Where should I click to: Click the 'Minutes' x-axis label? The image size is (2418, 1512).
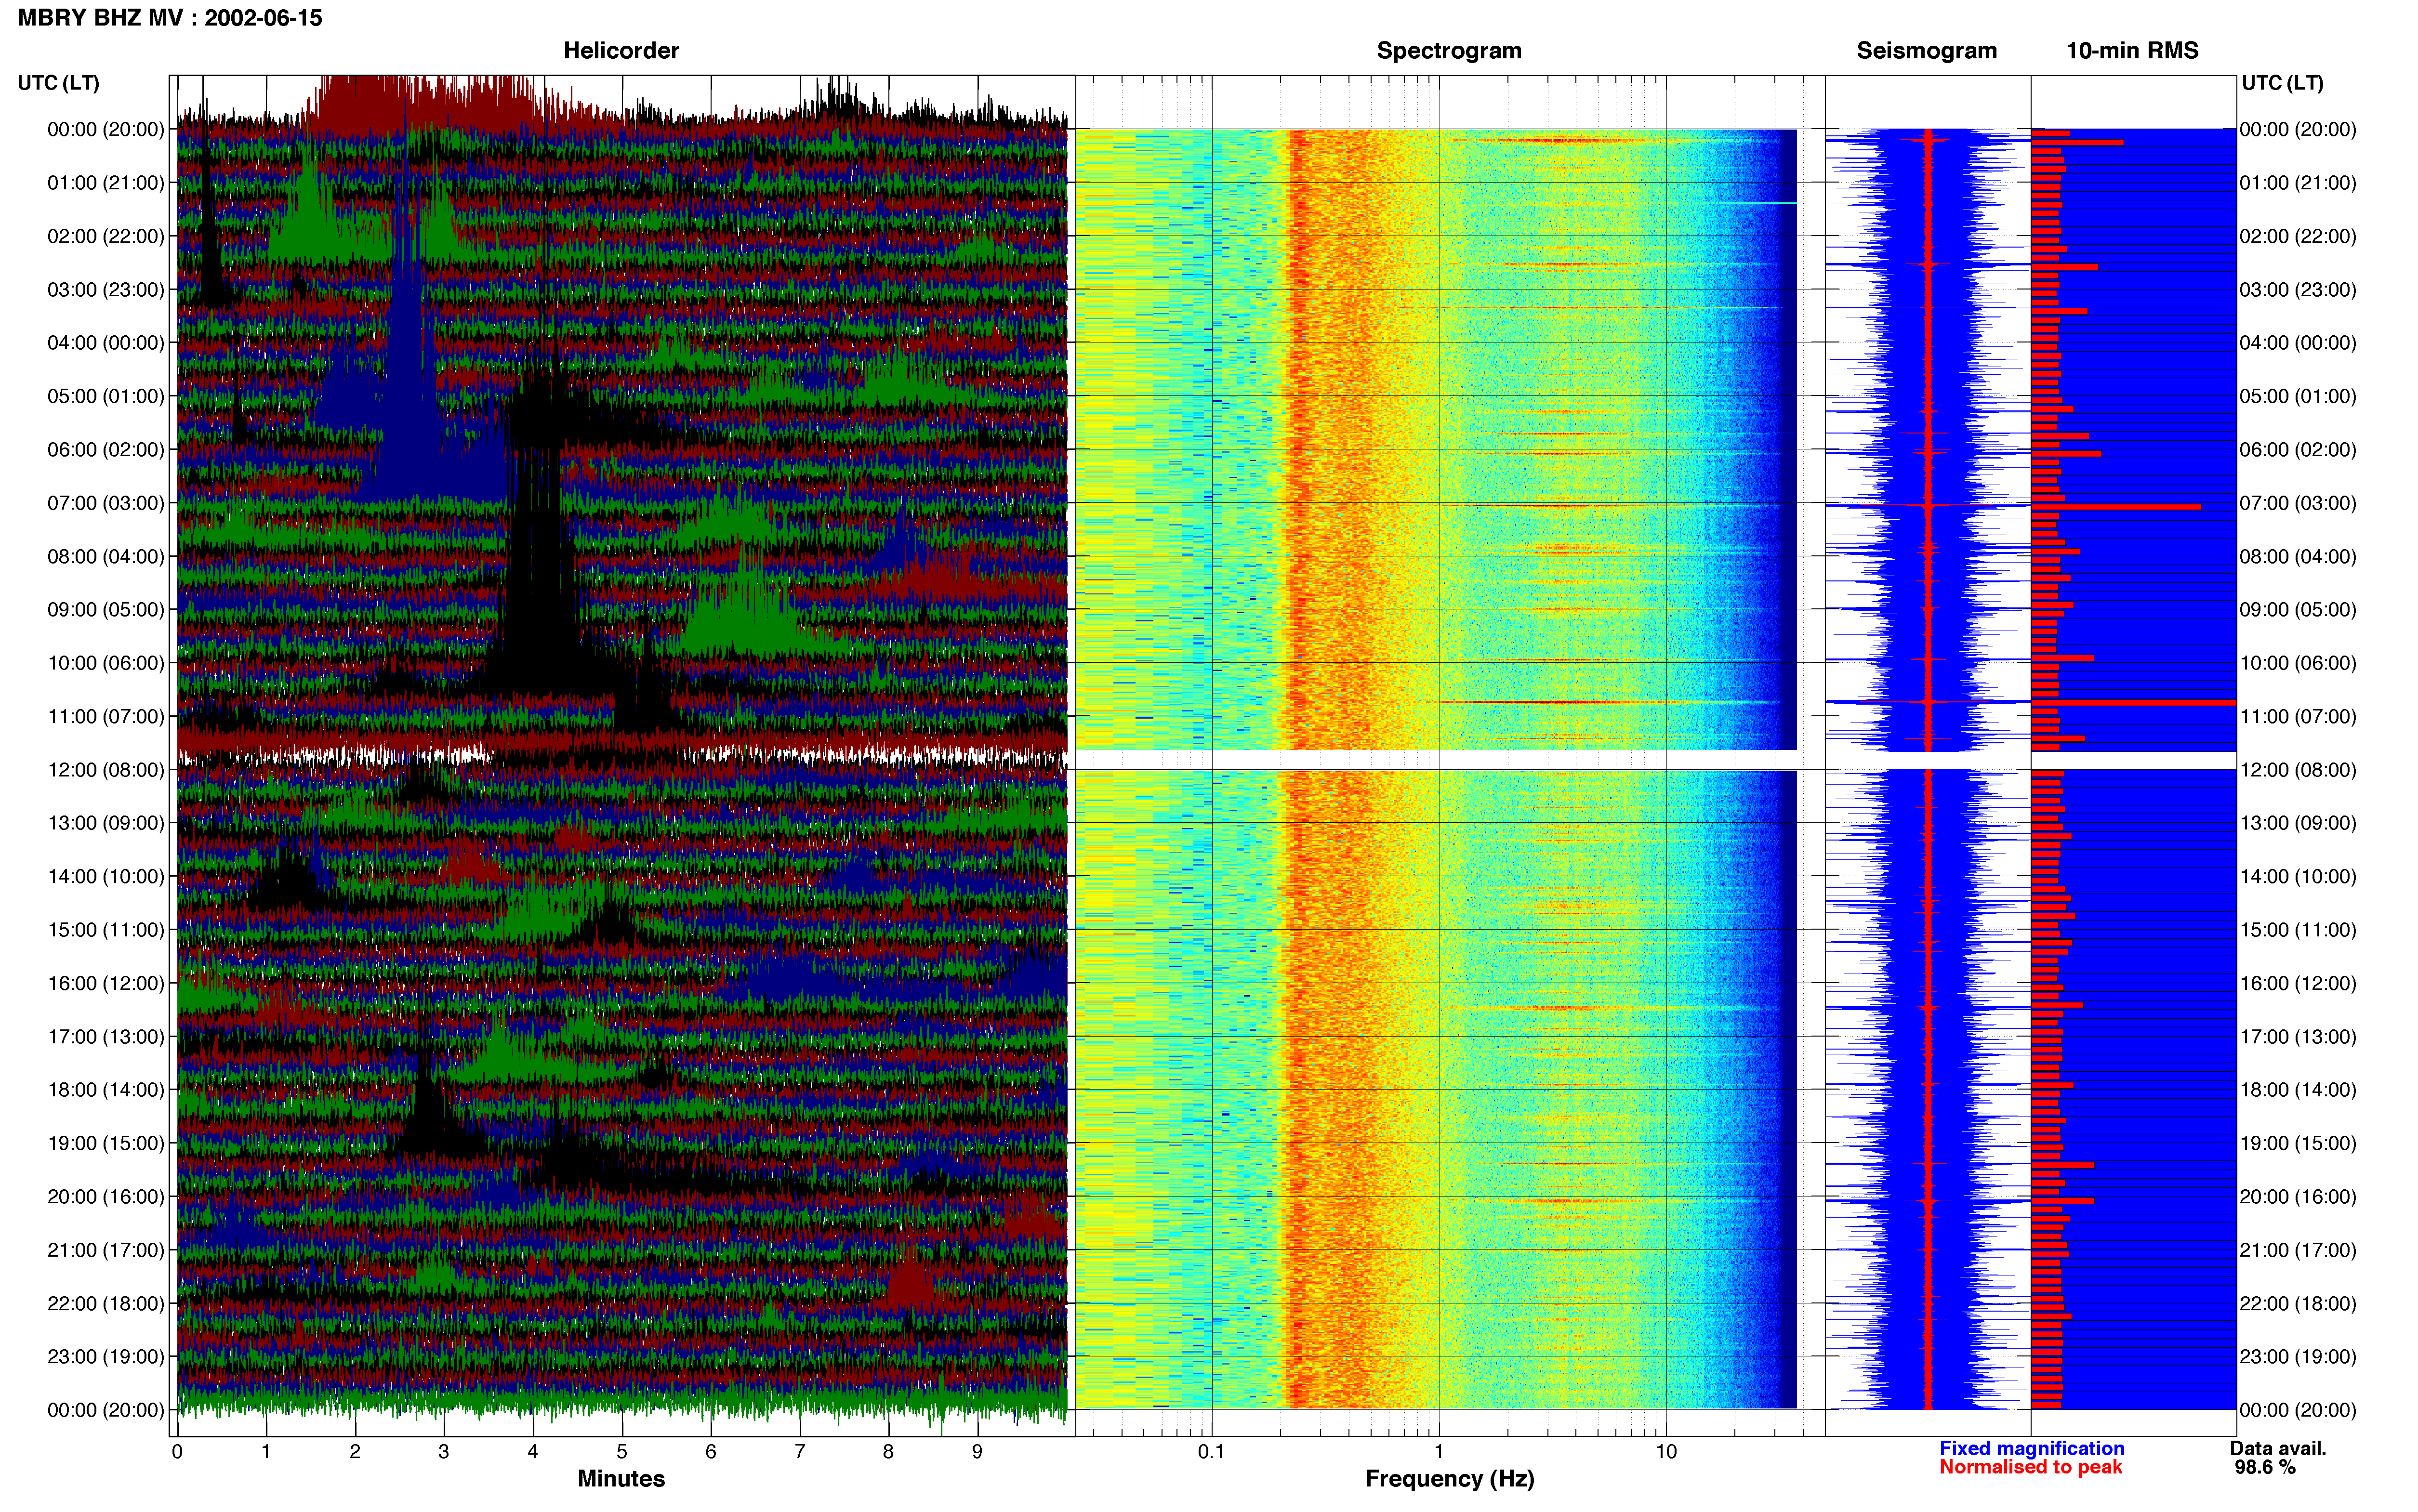click(x=621, y=1479)
